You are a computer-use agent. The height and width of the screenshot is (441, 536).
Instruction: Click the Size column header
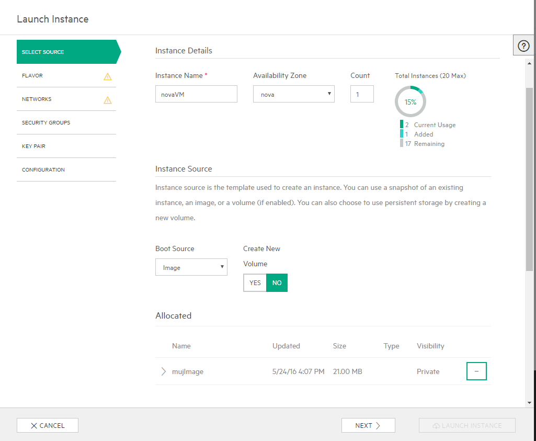coord(339,346)
